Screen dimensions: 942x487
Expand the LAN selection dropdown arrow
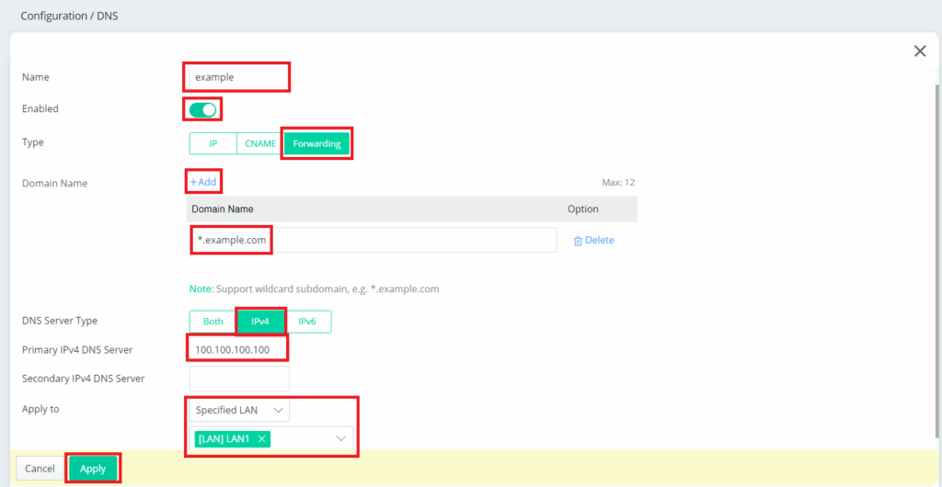(x=341, y=439)
